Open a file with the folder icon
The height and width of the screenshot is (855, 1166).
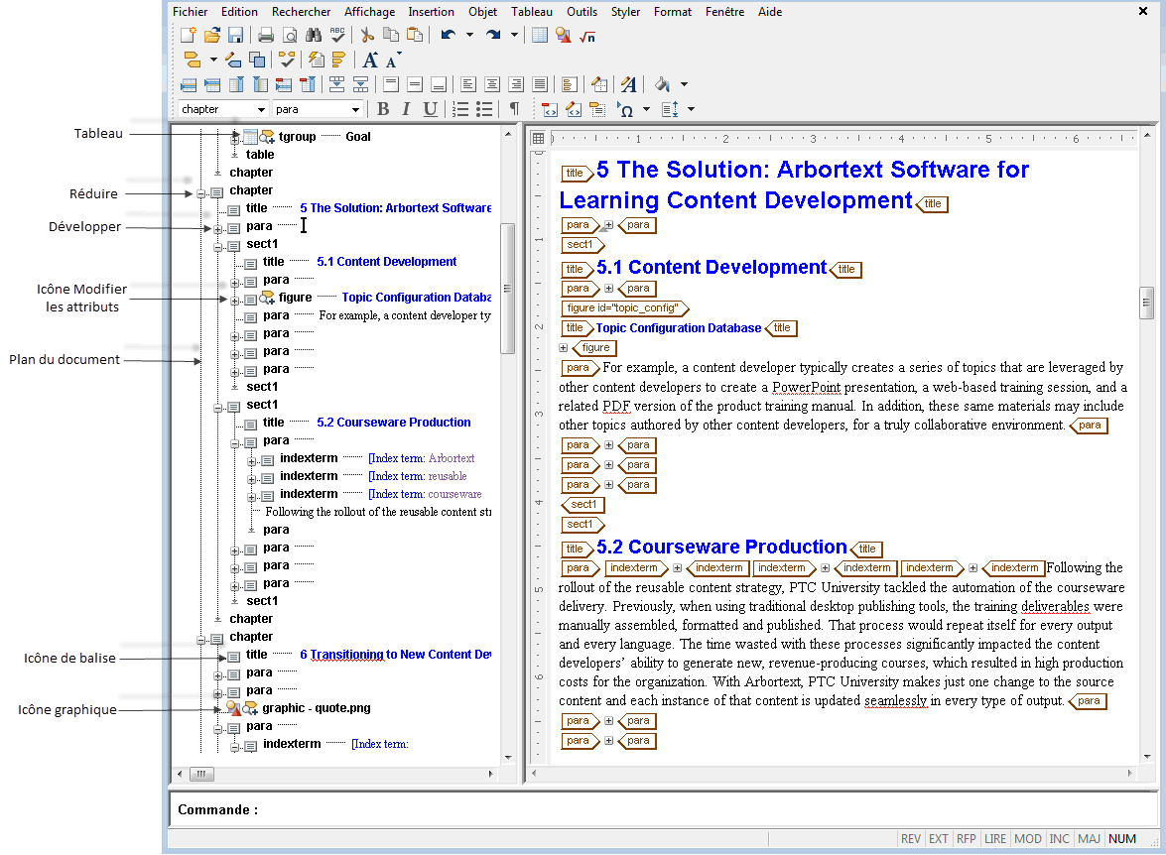pyautogui.click(x=212, y=36)
